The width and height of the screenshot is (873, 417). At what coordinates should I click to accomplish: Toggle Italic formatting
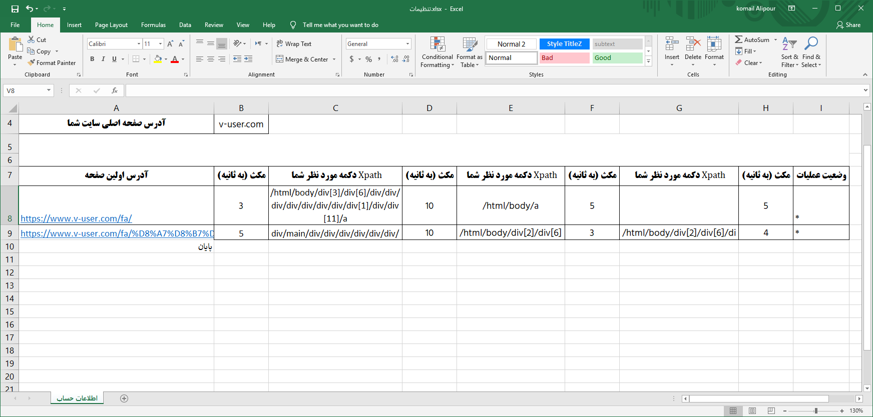click(x=103, y=59)
